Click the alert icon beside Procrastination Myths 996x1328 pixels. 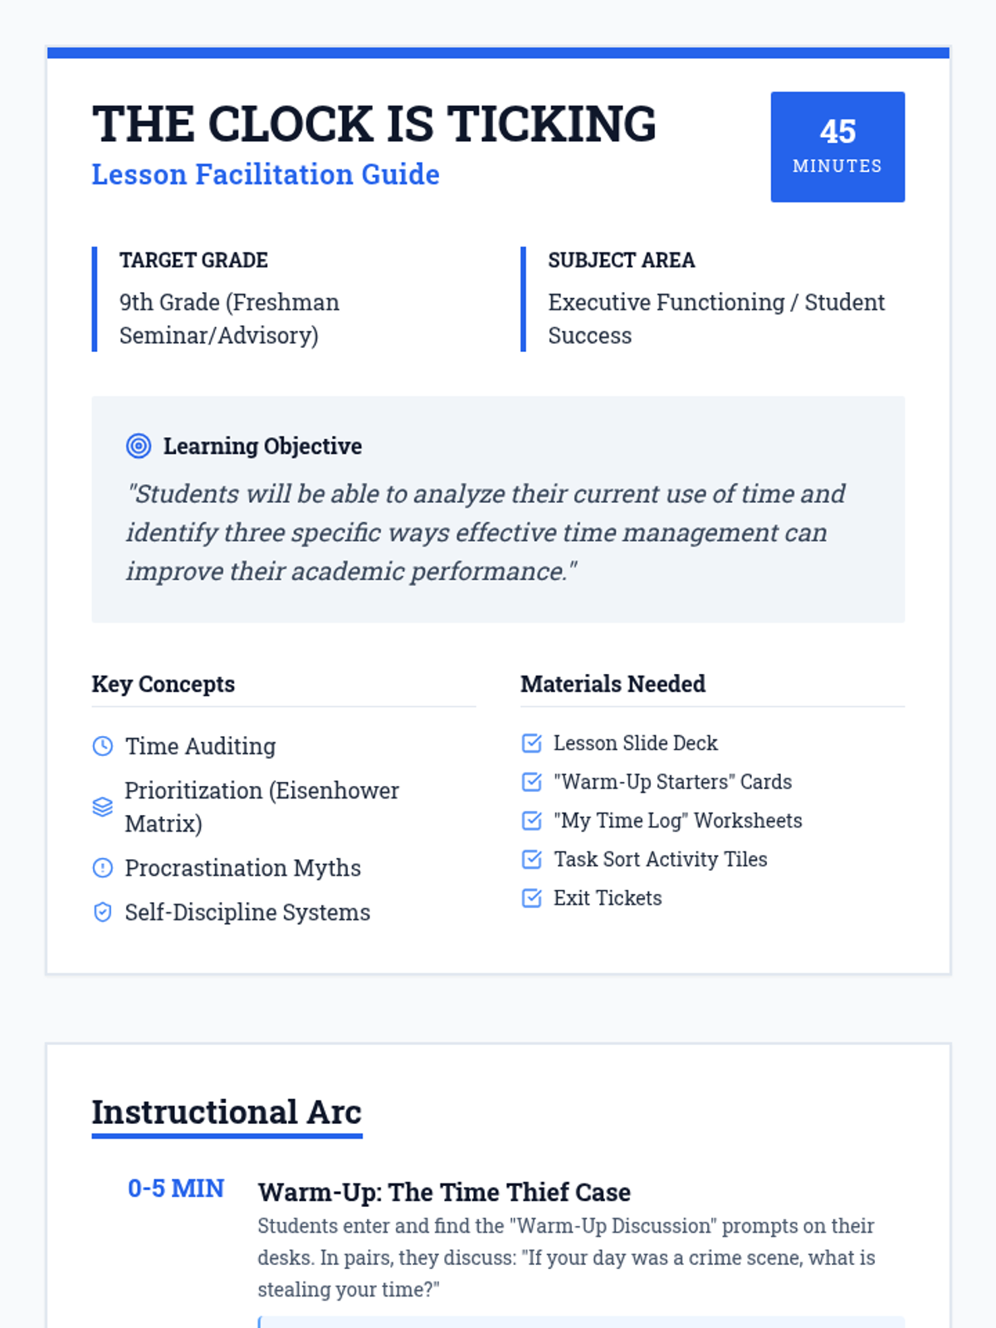point(102,868)
